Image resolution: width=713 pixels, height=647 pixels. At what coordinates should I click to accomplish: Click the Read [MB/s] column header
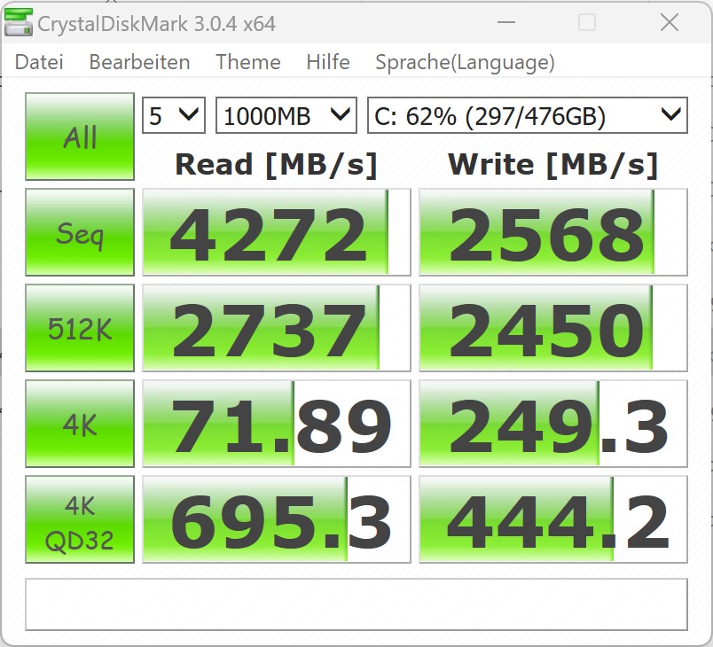click(x=277, y=165)
